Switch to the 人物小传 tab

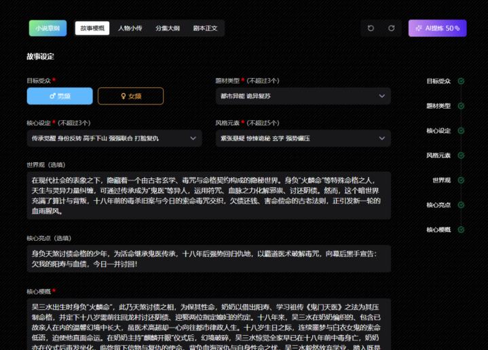[130, 28]
